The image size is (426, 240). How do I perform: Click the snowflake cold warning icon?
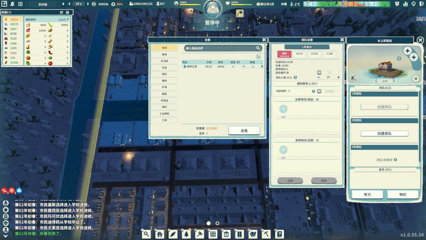pyautogui.click(x=12, y=191)
